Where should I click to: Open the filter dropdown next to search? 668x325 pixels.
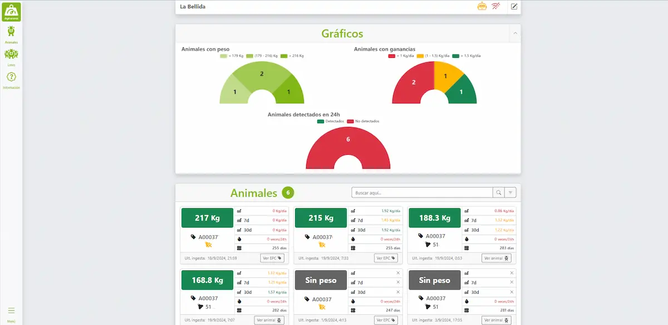[x=510, y=193]
